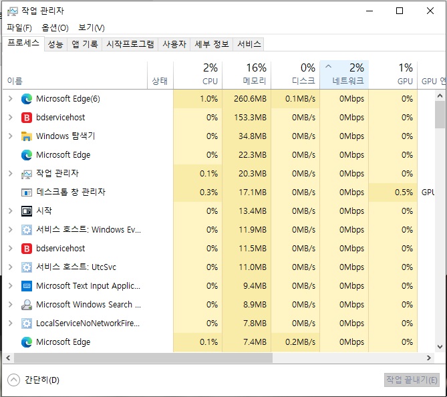Click the 데스크톱 창 관리자 icon
This screenshot has height=397, width=447.
click(x=27, y=192)
